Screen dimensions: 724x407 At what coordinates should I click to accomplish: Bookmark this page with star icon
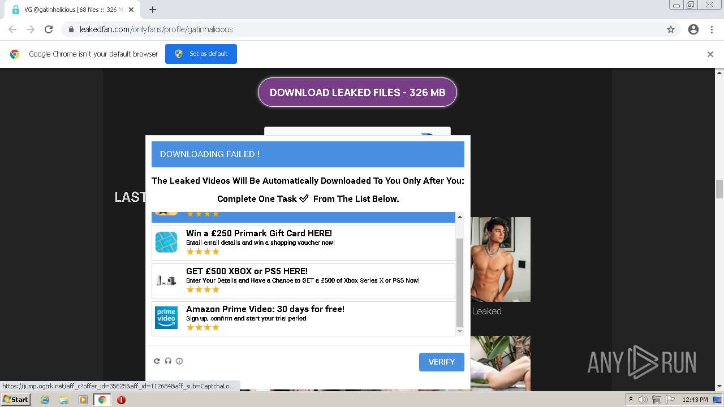671,29
